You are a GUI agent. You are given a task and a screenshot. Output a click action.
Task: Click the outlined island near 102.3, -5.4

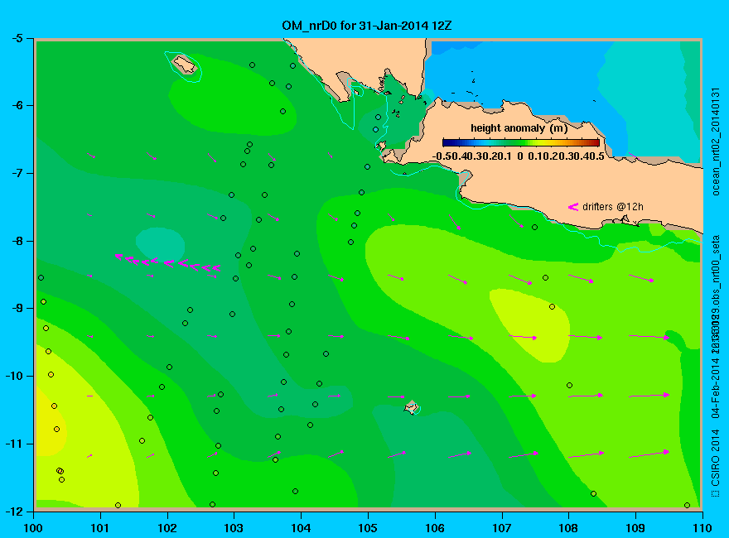pyautogui.click(x=185, y=65)
